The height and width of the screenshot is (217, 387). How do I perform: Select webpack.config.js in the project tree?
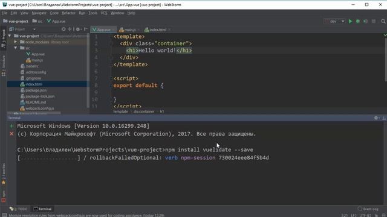pos(37,108)
